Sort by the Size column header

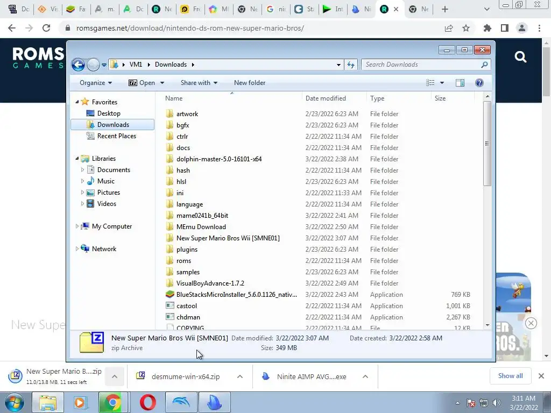click(x=453, y=98)
